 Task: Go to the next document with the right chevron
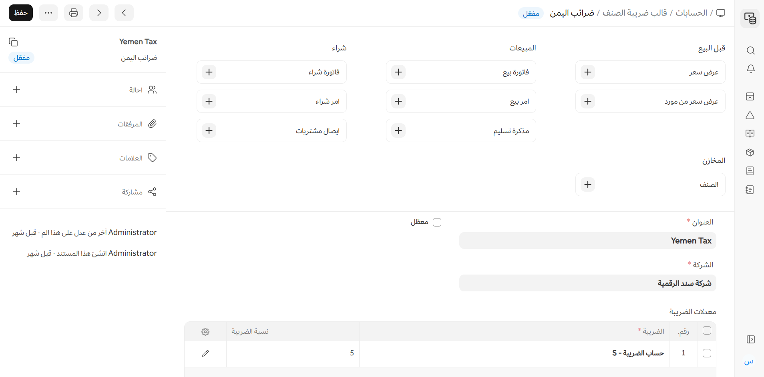(99, 13)
